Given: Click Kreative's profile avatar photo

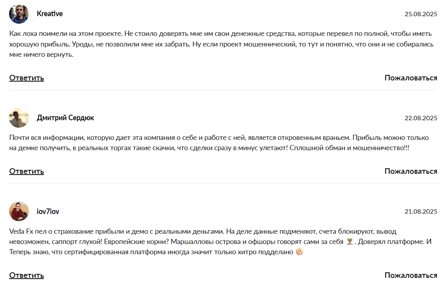Looking at the screenshot, I should click(x=19, y=14).
